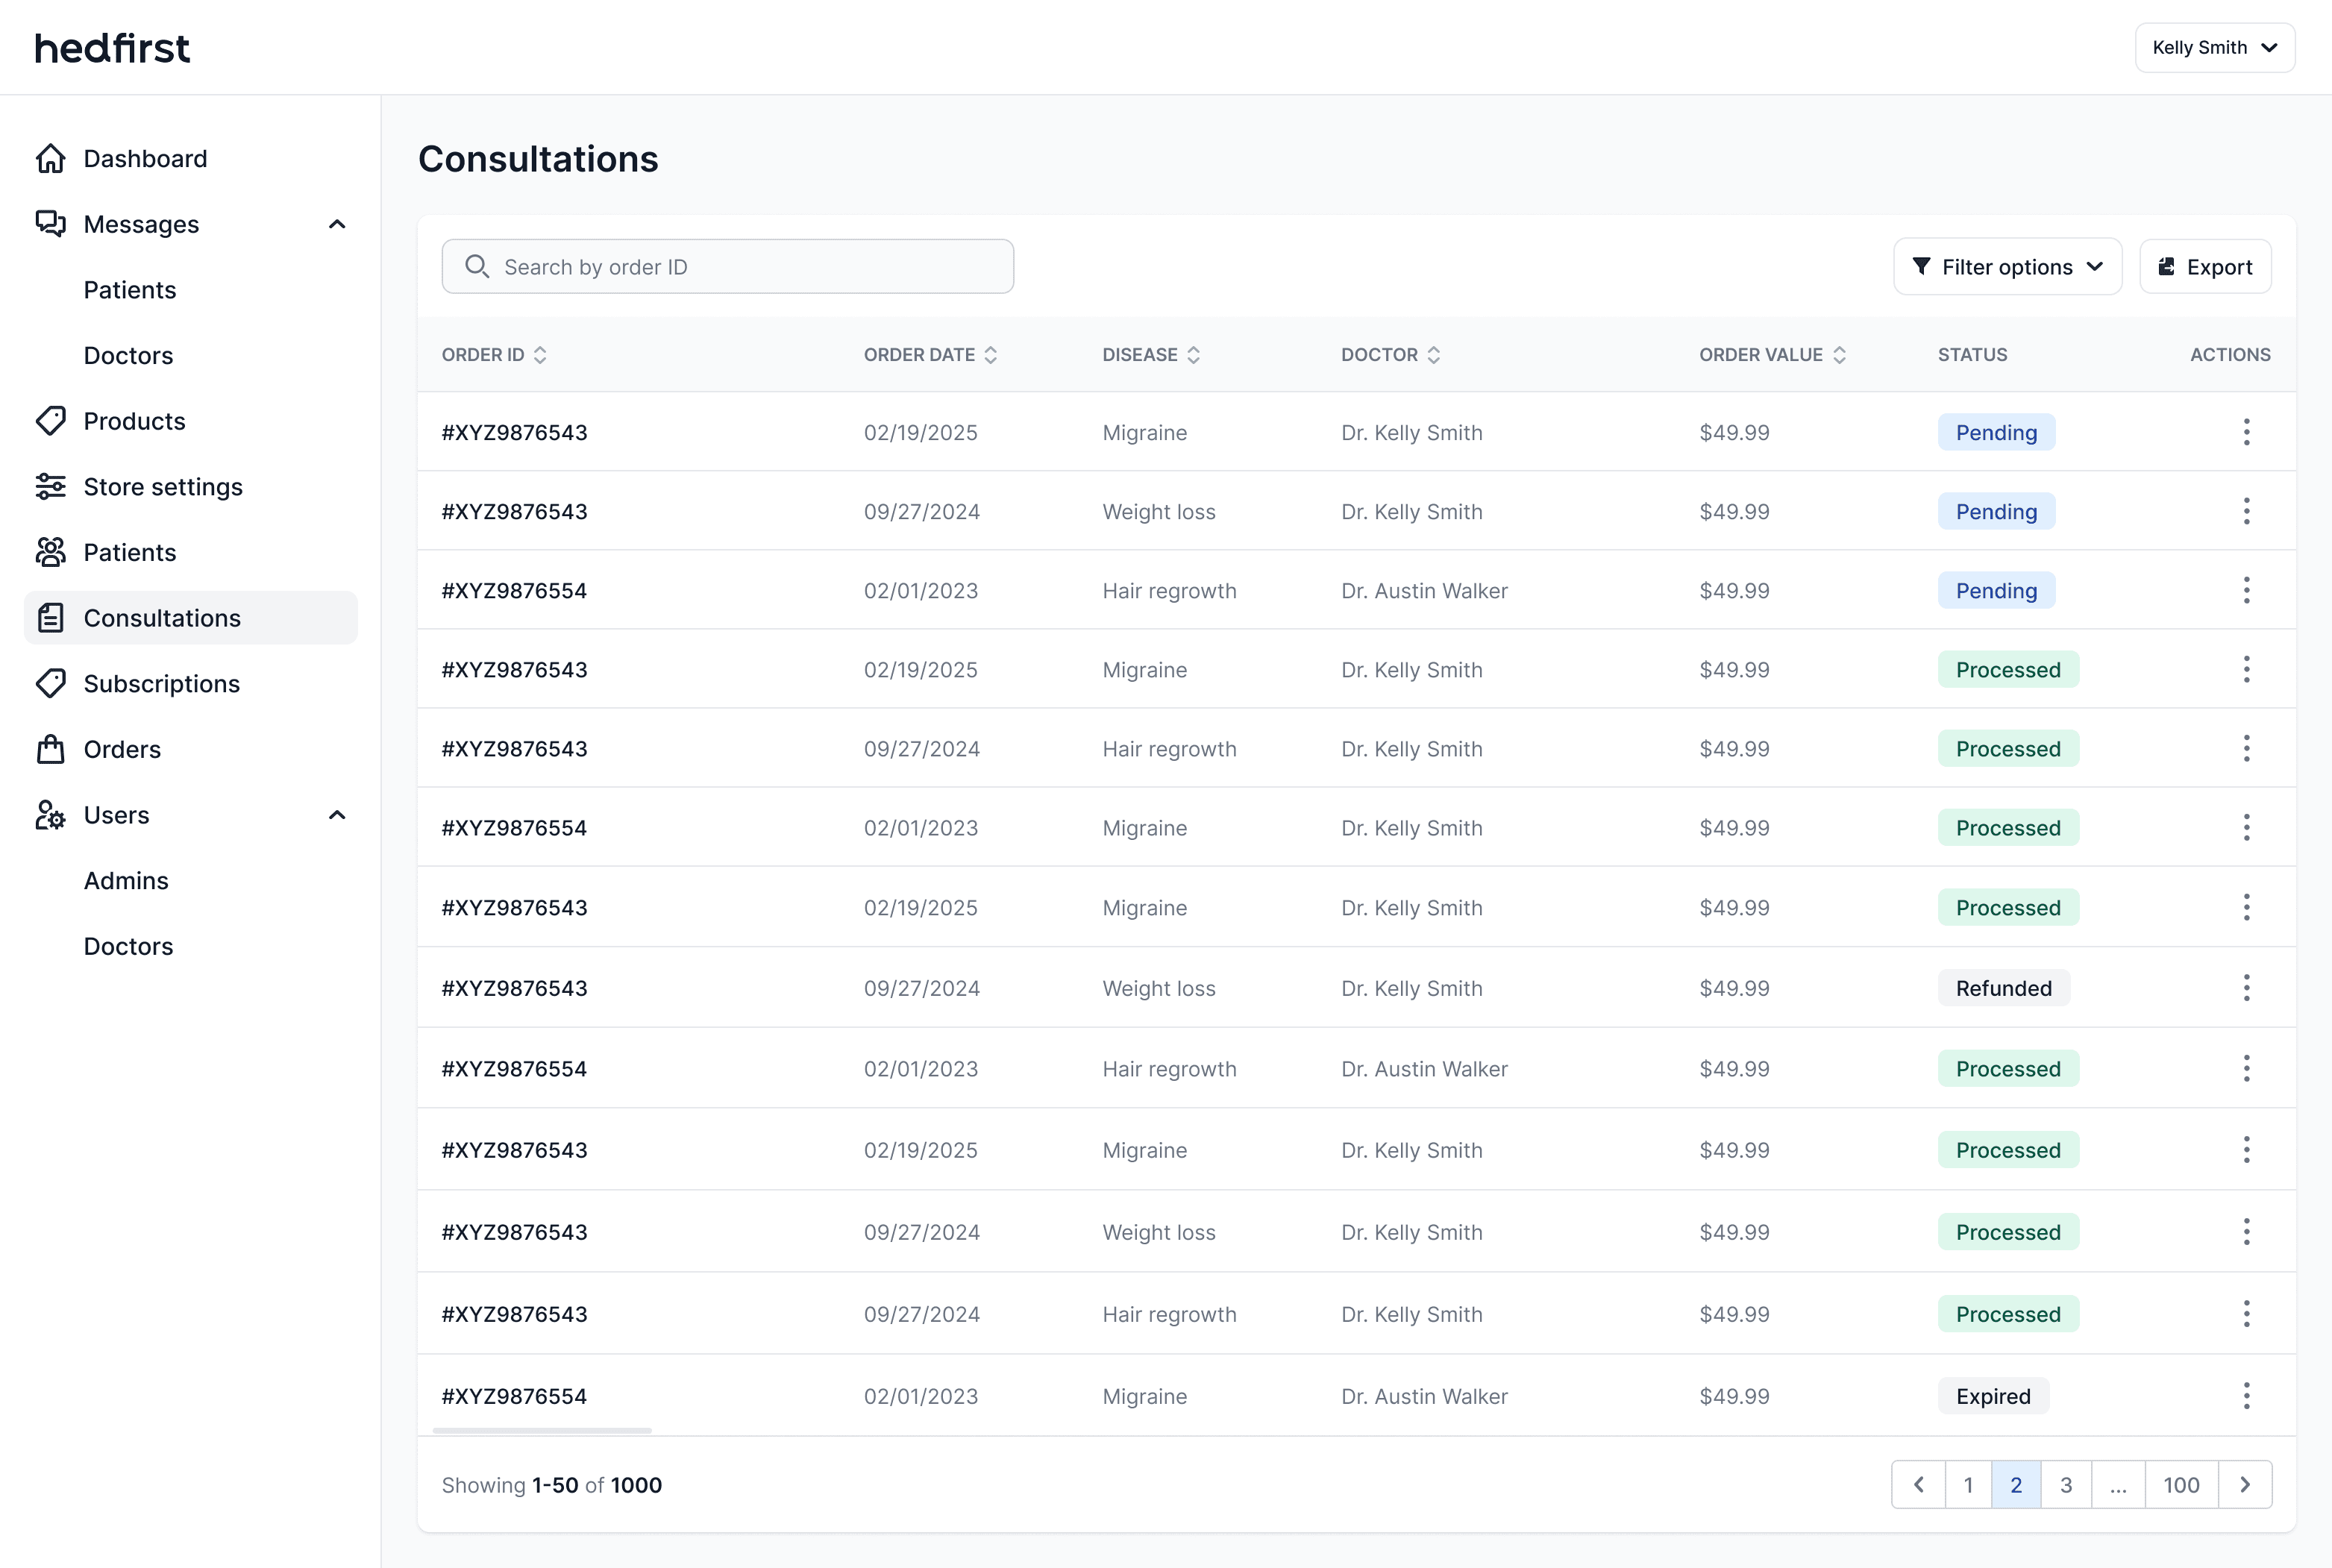Click the horizontal table scrollbar

[x=542, y=1431]
